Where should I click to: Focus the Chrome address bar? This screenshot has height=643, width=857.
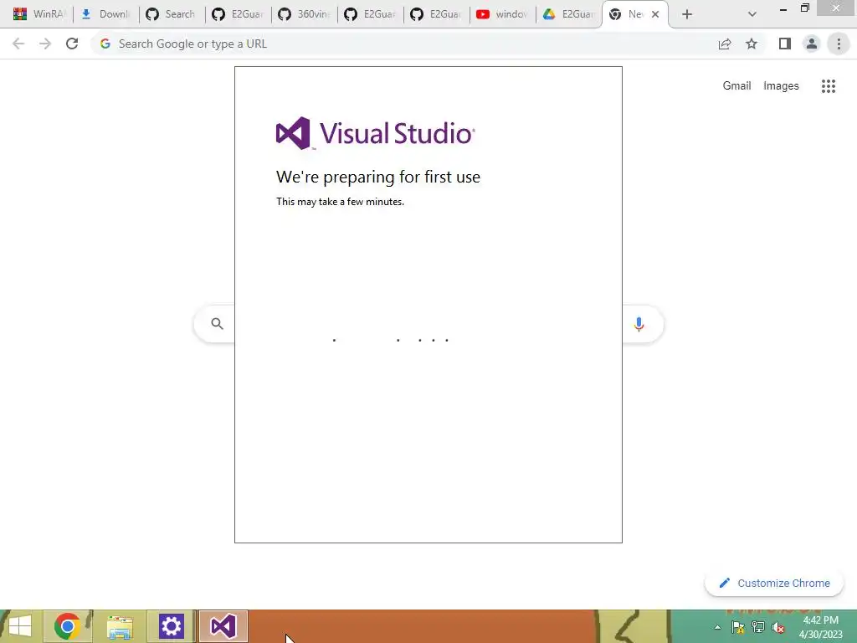[404, 44]
